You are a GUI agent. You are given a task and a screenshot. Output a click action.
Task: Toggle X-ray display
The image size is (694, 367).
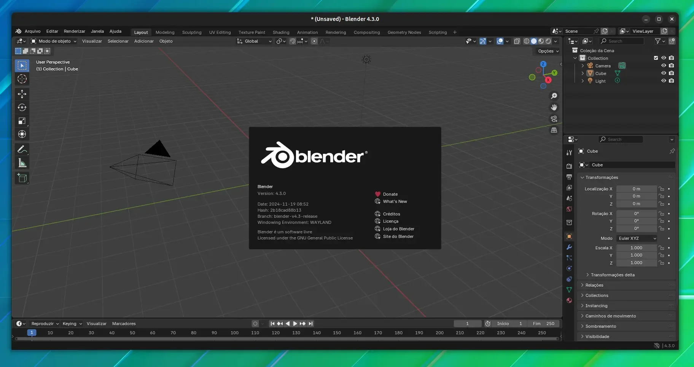517,41
